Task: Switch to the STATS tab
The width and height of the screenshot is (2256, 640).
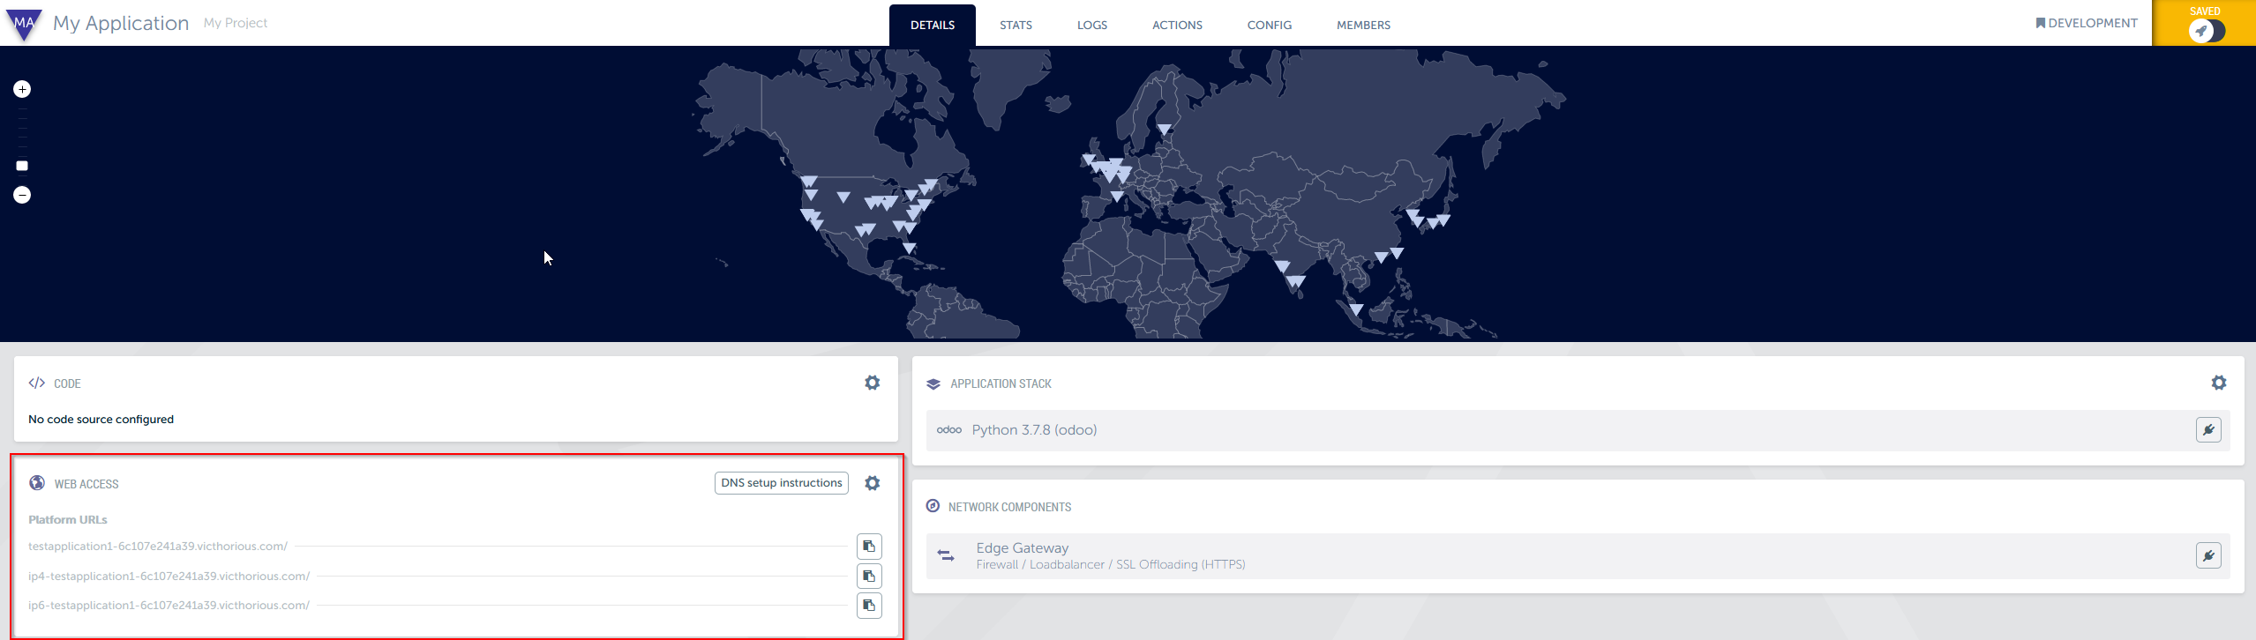Action: tap(1016, 26)
